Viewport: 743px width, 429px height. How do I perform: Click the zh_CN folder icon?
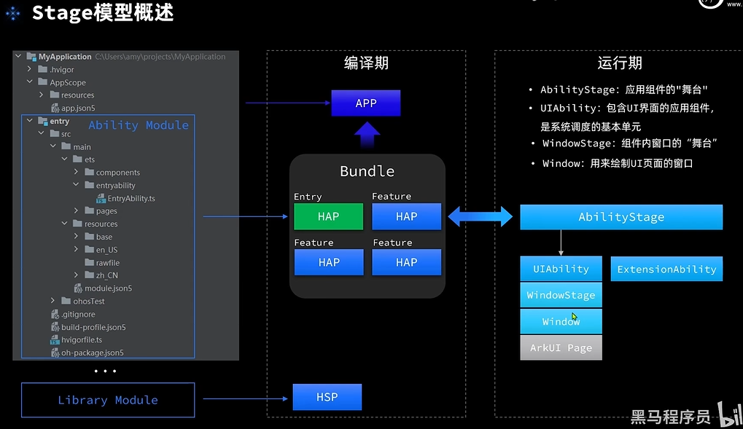[89, 275]
